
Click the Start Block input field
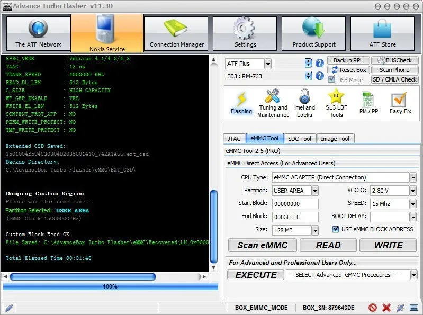click(295, 204)
